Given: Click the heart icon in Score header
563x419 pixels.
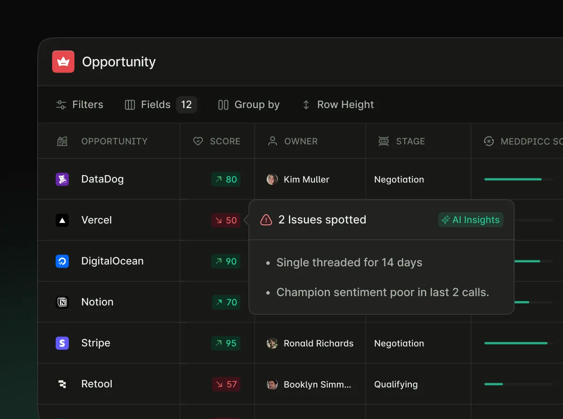Looking at the screenshot, I should click(198, 141).
